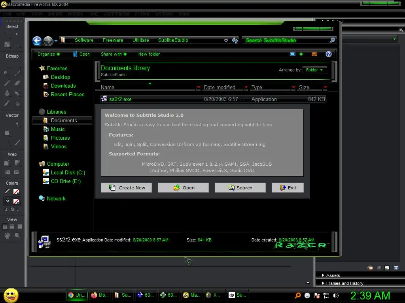Click the New/Duplicate Layer folder icon

point(370,268)
